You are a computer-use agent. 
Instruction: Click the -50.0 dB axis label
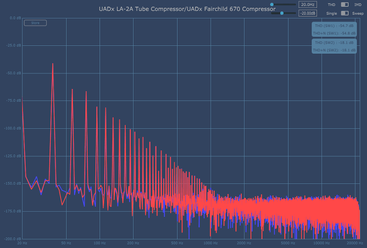click(14, 73)
